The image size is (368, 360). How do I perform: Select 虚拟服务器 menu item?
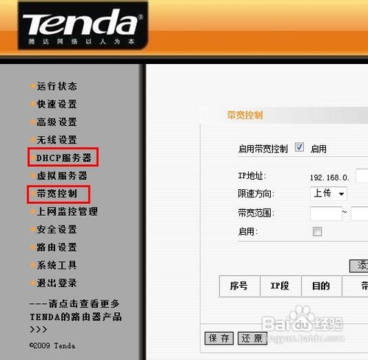point(62,176)
